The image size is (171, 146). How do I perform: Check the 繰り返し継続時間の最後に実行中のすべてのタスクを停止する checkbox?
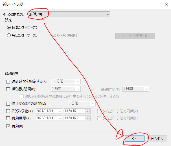(x=22, y=96)
